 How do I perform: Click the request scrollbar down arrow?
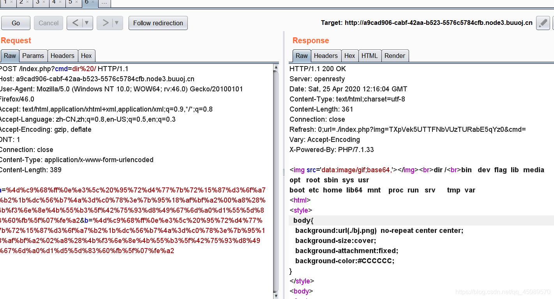click(x=276, y=296)
